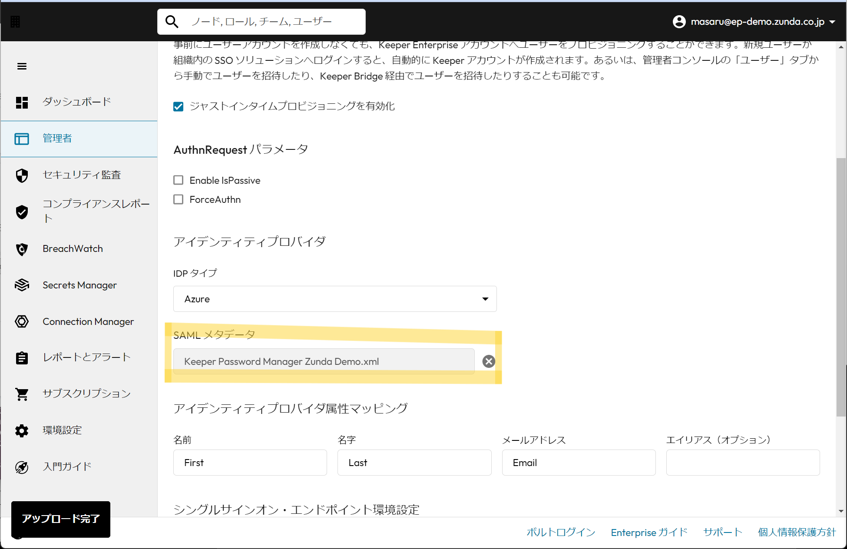Click the 入門ガイド rocket icon
Screen dimensions: 847x549
(x=22, y=467)
